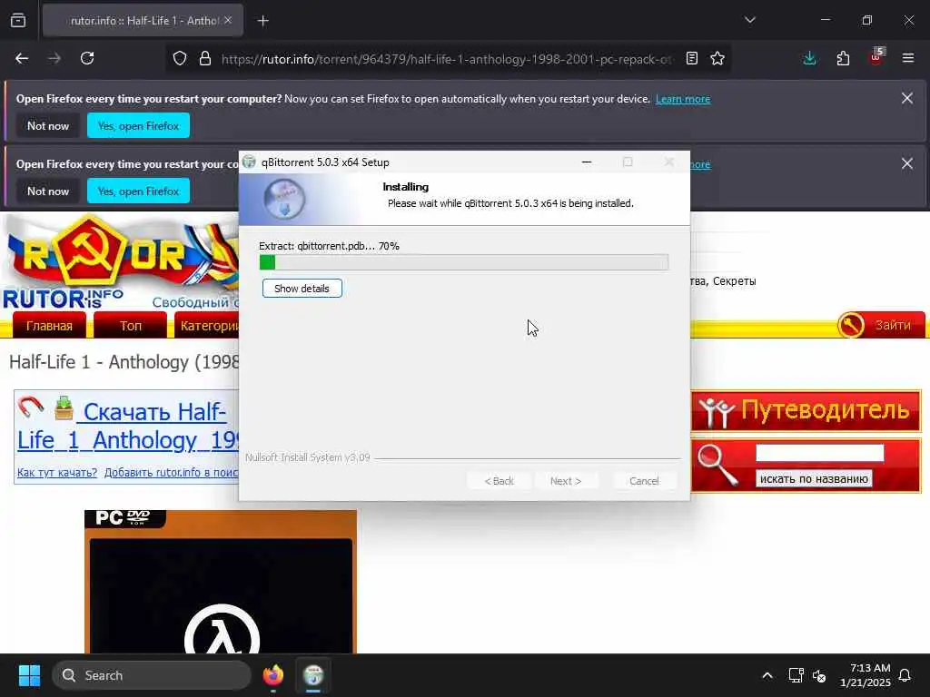Click the muted volume tray icon
930x697 pixels.
pos(819,675)
